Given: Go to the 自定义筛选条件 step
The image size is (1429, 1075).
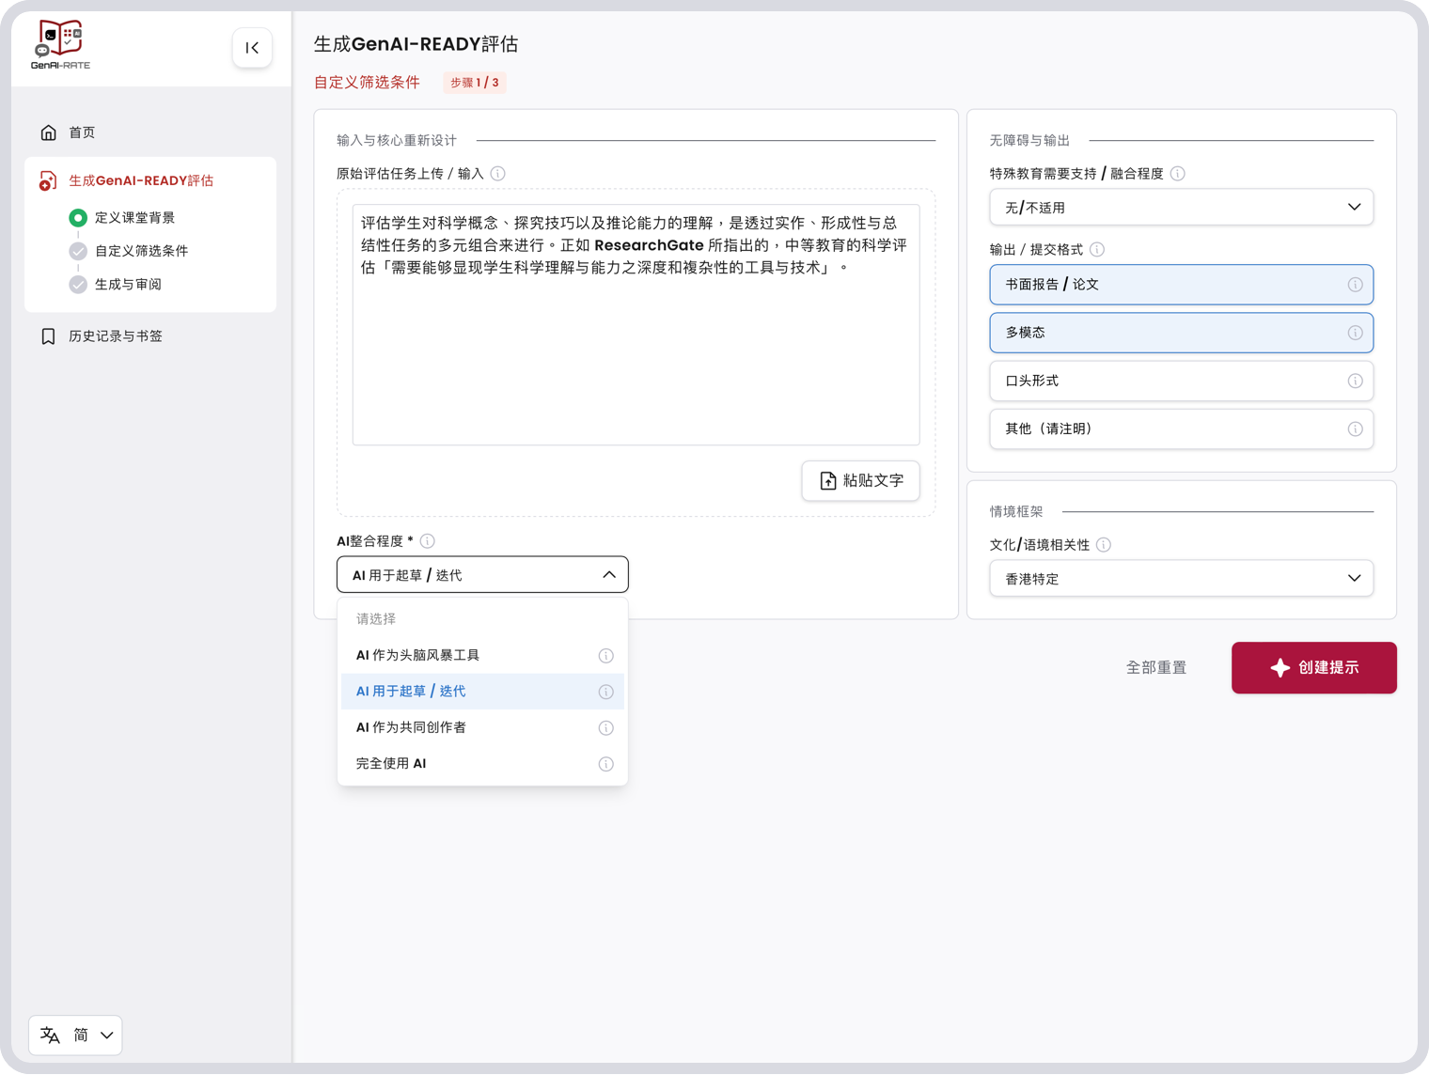Looking at the screenshot, I should point(141,251).
